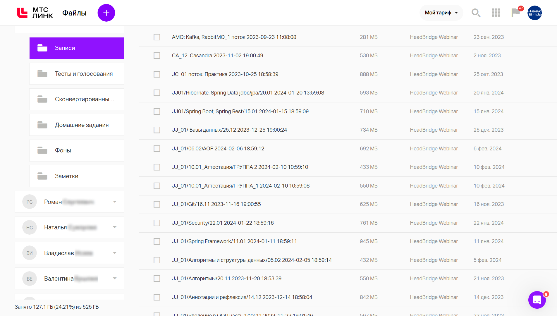Check the ГРУППА 2 recording checkbox

(x=157, y=167)
